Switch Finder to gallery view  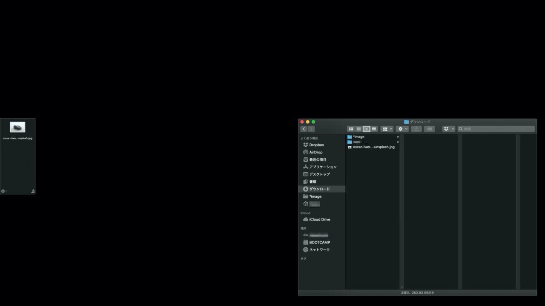point(374,129)
